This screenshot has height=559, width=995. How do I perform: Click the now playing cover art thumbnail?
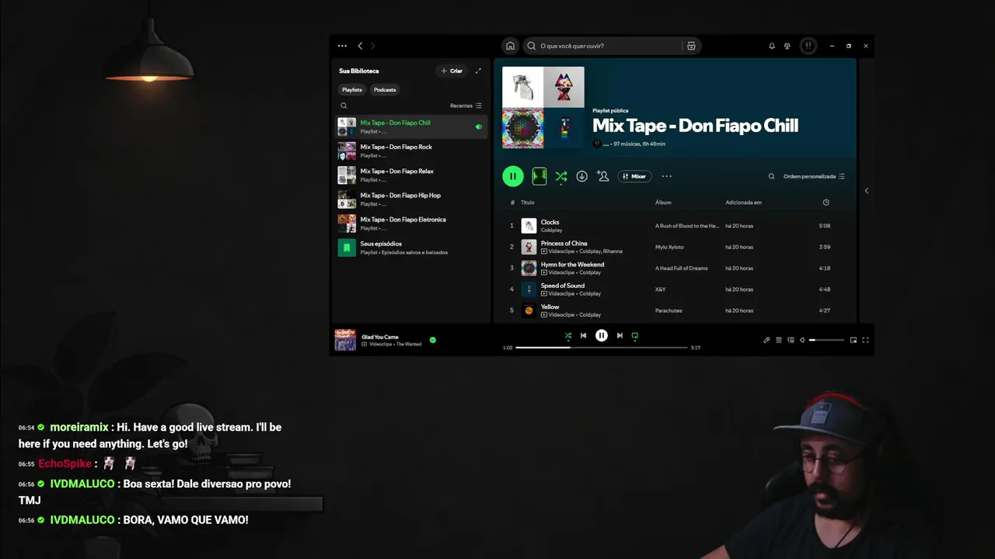(x=345, y=340)
